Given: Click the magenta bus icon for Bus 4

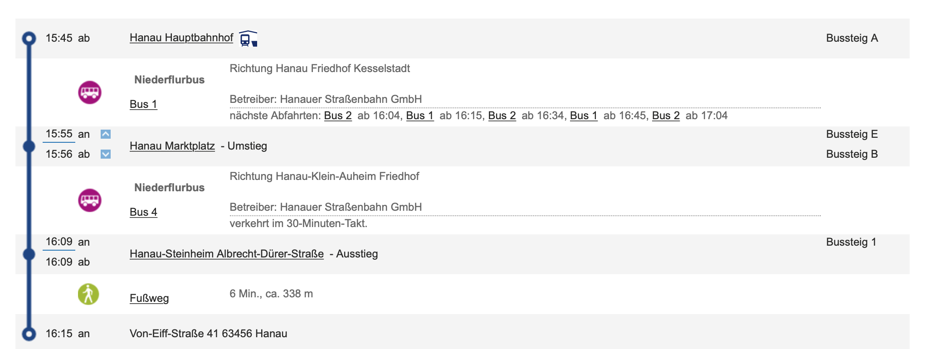Looking at the screenshot, I should coord(90,200).
